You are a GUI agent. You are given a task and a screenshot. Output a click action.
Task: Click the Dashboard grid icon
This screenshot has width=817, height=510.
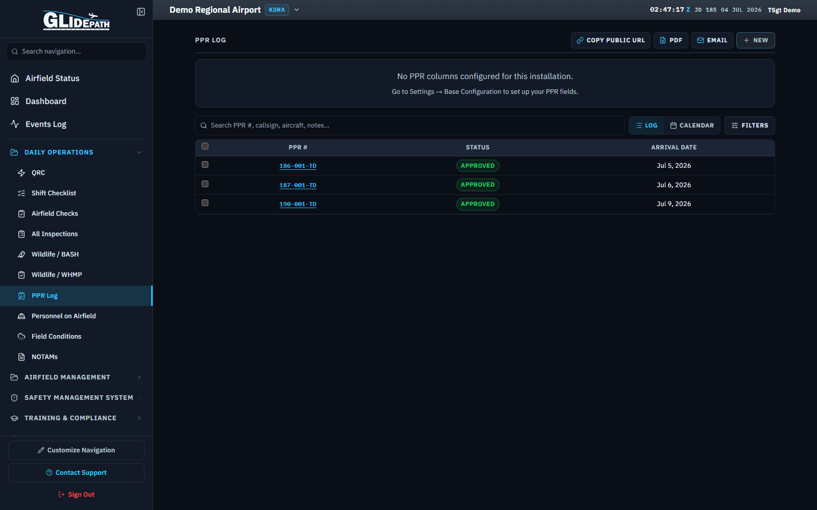tap(15, 101)
